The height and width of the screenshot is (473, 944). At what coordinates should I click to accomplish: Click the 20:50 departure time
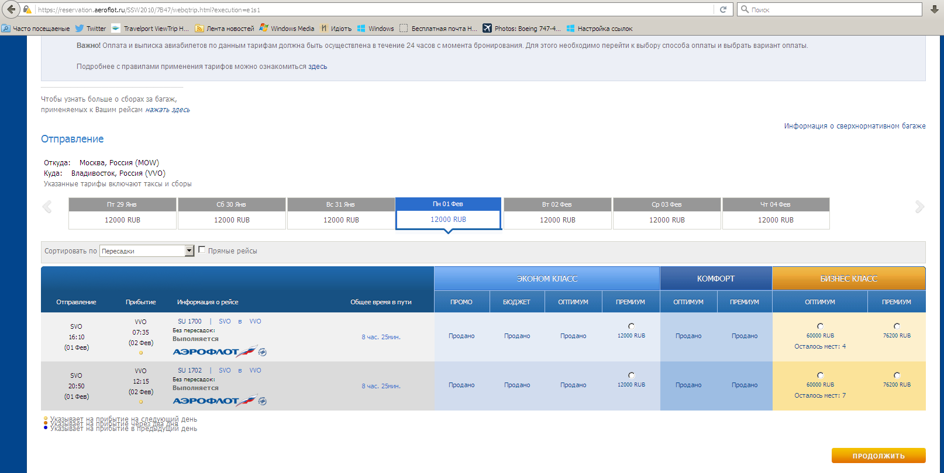click(76, 386)
